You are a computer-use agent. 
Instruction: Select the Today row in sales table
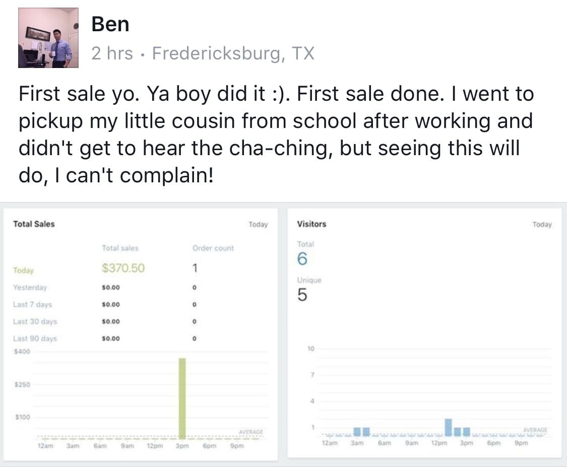23,271
